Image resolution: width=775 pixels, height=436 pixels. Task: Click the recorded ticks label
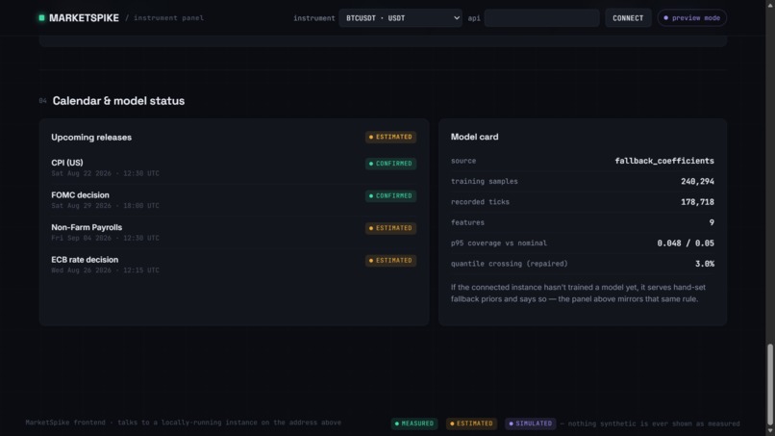480,202
